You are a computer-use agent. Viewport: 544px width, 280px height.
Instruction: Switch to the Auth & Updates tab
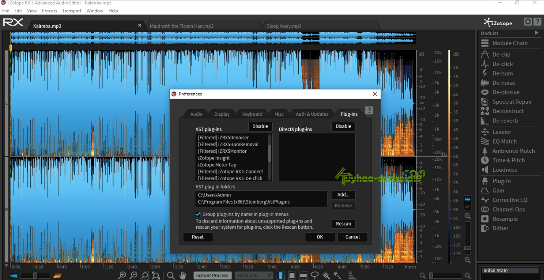click(x=312, y=114)
